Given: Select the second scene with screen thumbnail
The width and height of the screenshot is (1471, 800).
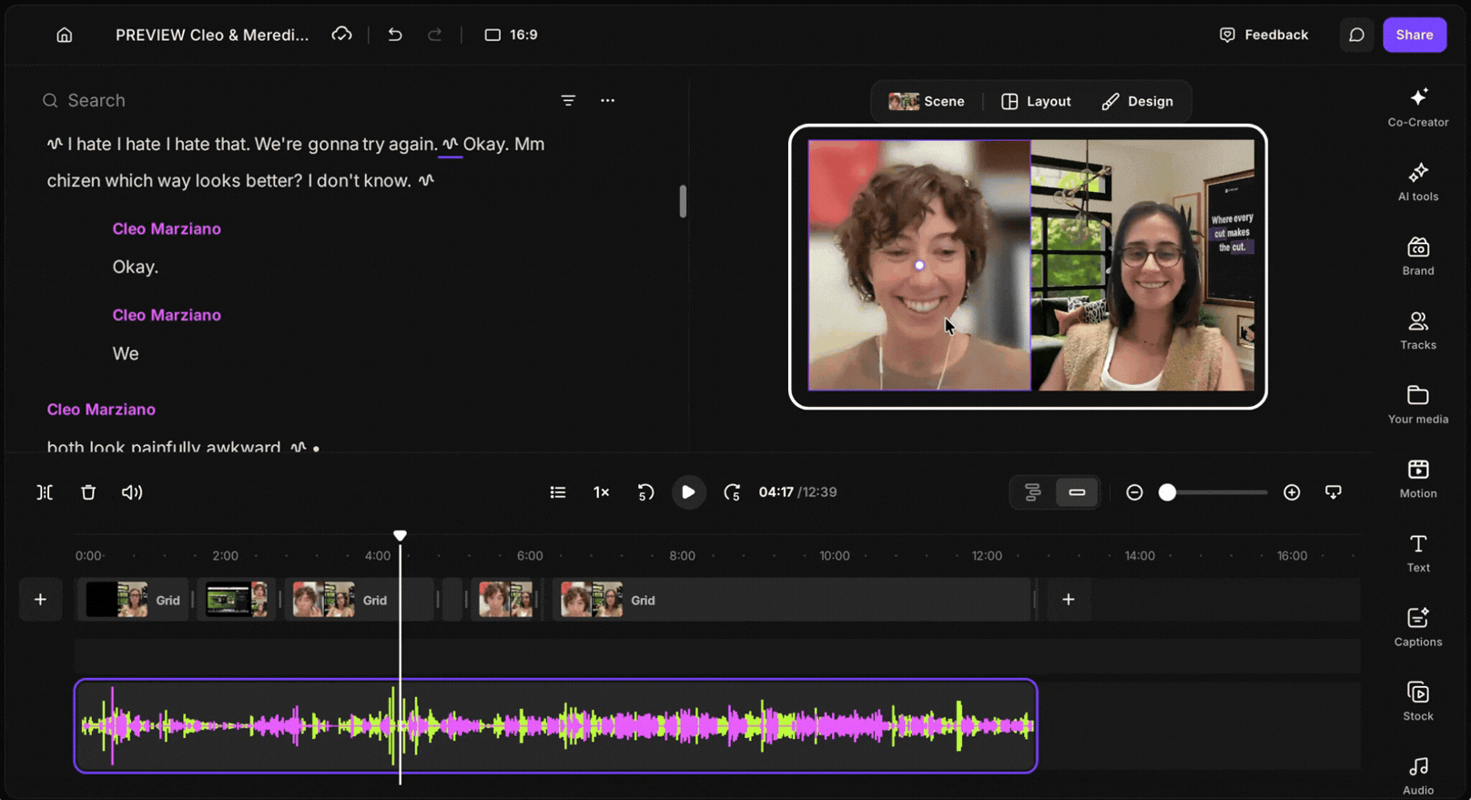Looking at the screenshot, I should (x=237, y=600).
